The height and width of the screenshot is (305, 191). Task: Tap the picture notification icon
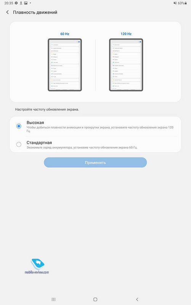tap(26, 3)
